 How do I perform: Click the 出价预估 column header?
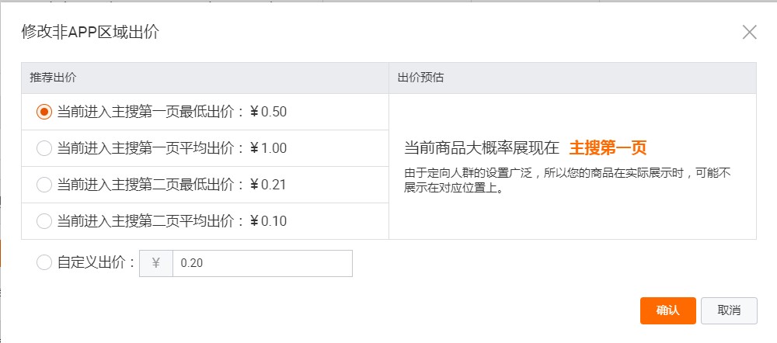[x=421, y=78]
